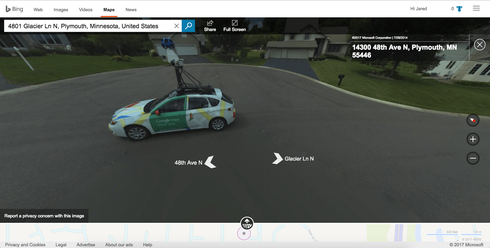
Task: Exit the map view from streetside button
Action: [247, 224]
